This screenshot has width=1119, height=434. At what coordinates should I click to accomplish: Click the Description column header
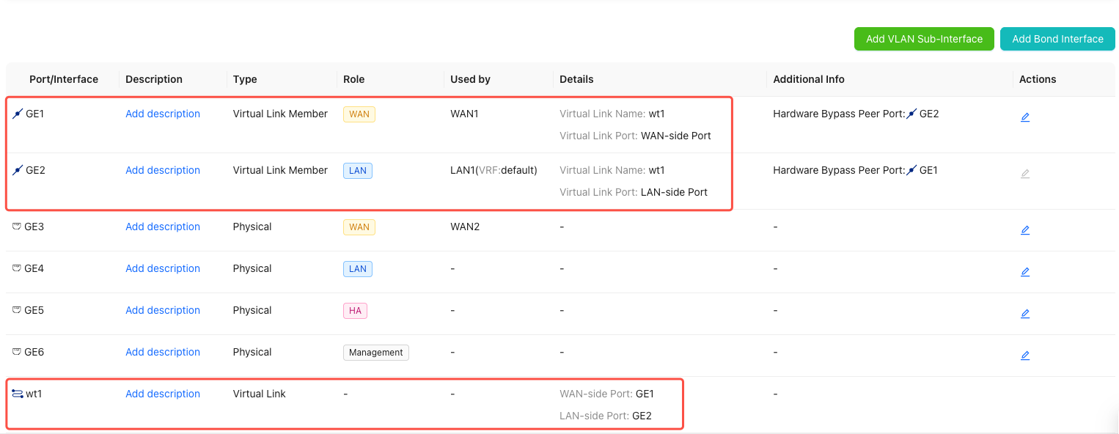(x=154, y=79)
